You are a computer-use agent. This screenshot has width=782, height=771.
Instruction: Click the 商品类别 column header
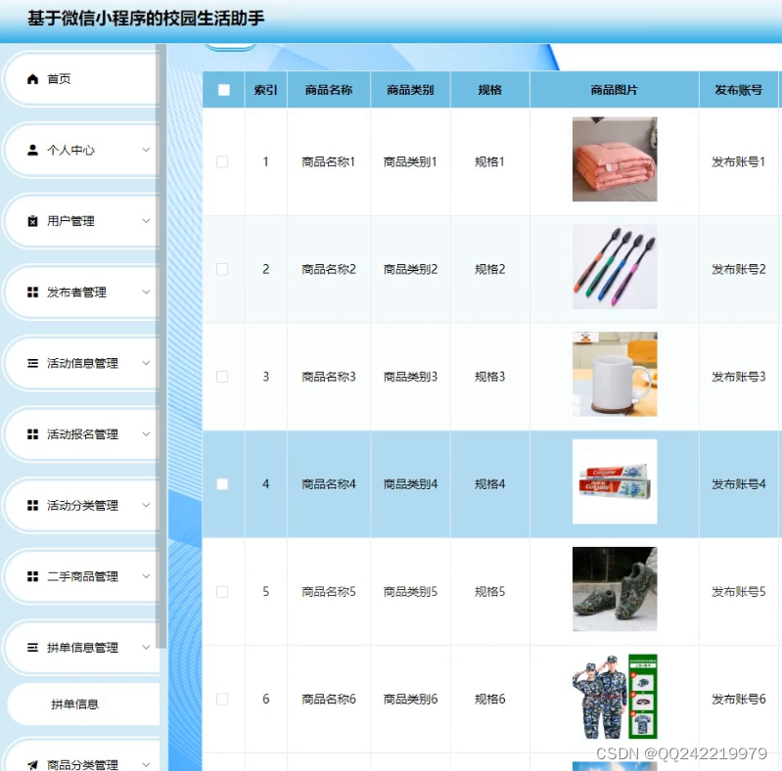click(410, 90)
